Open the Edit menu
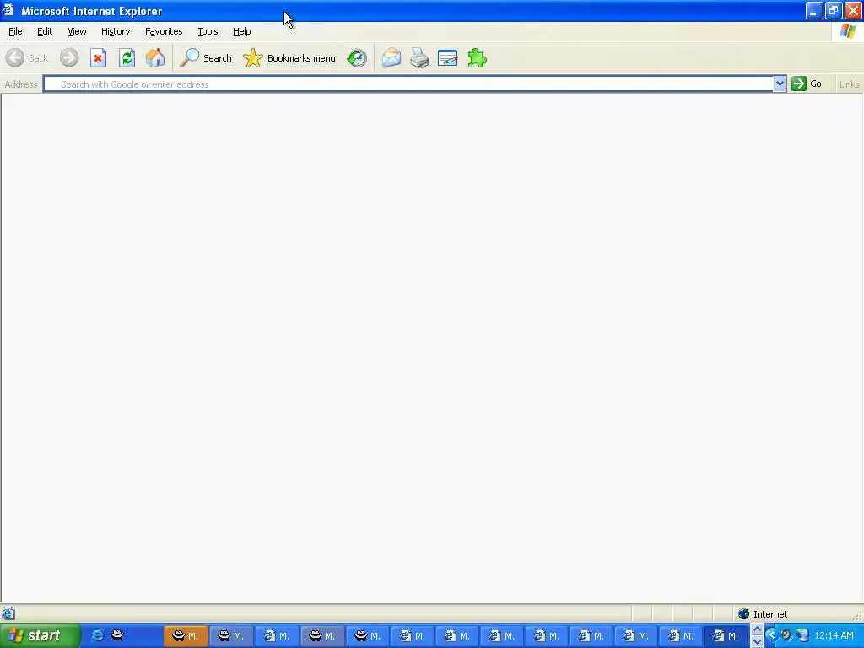Image resolution: width=864 pixels, height=648 pixels. tap(45, 31)
